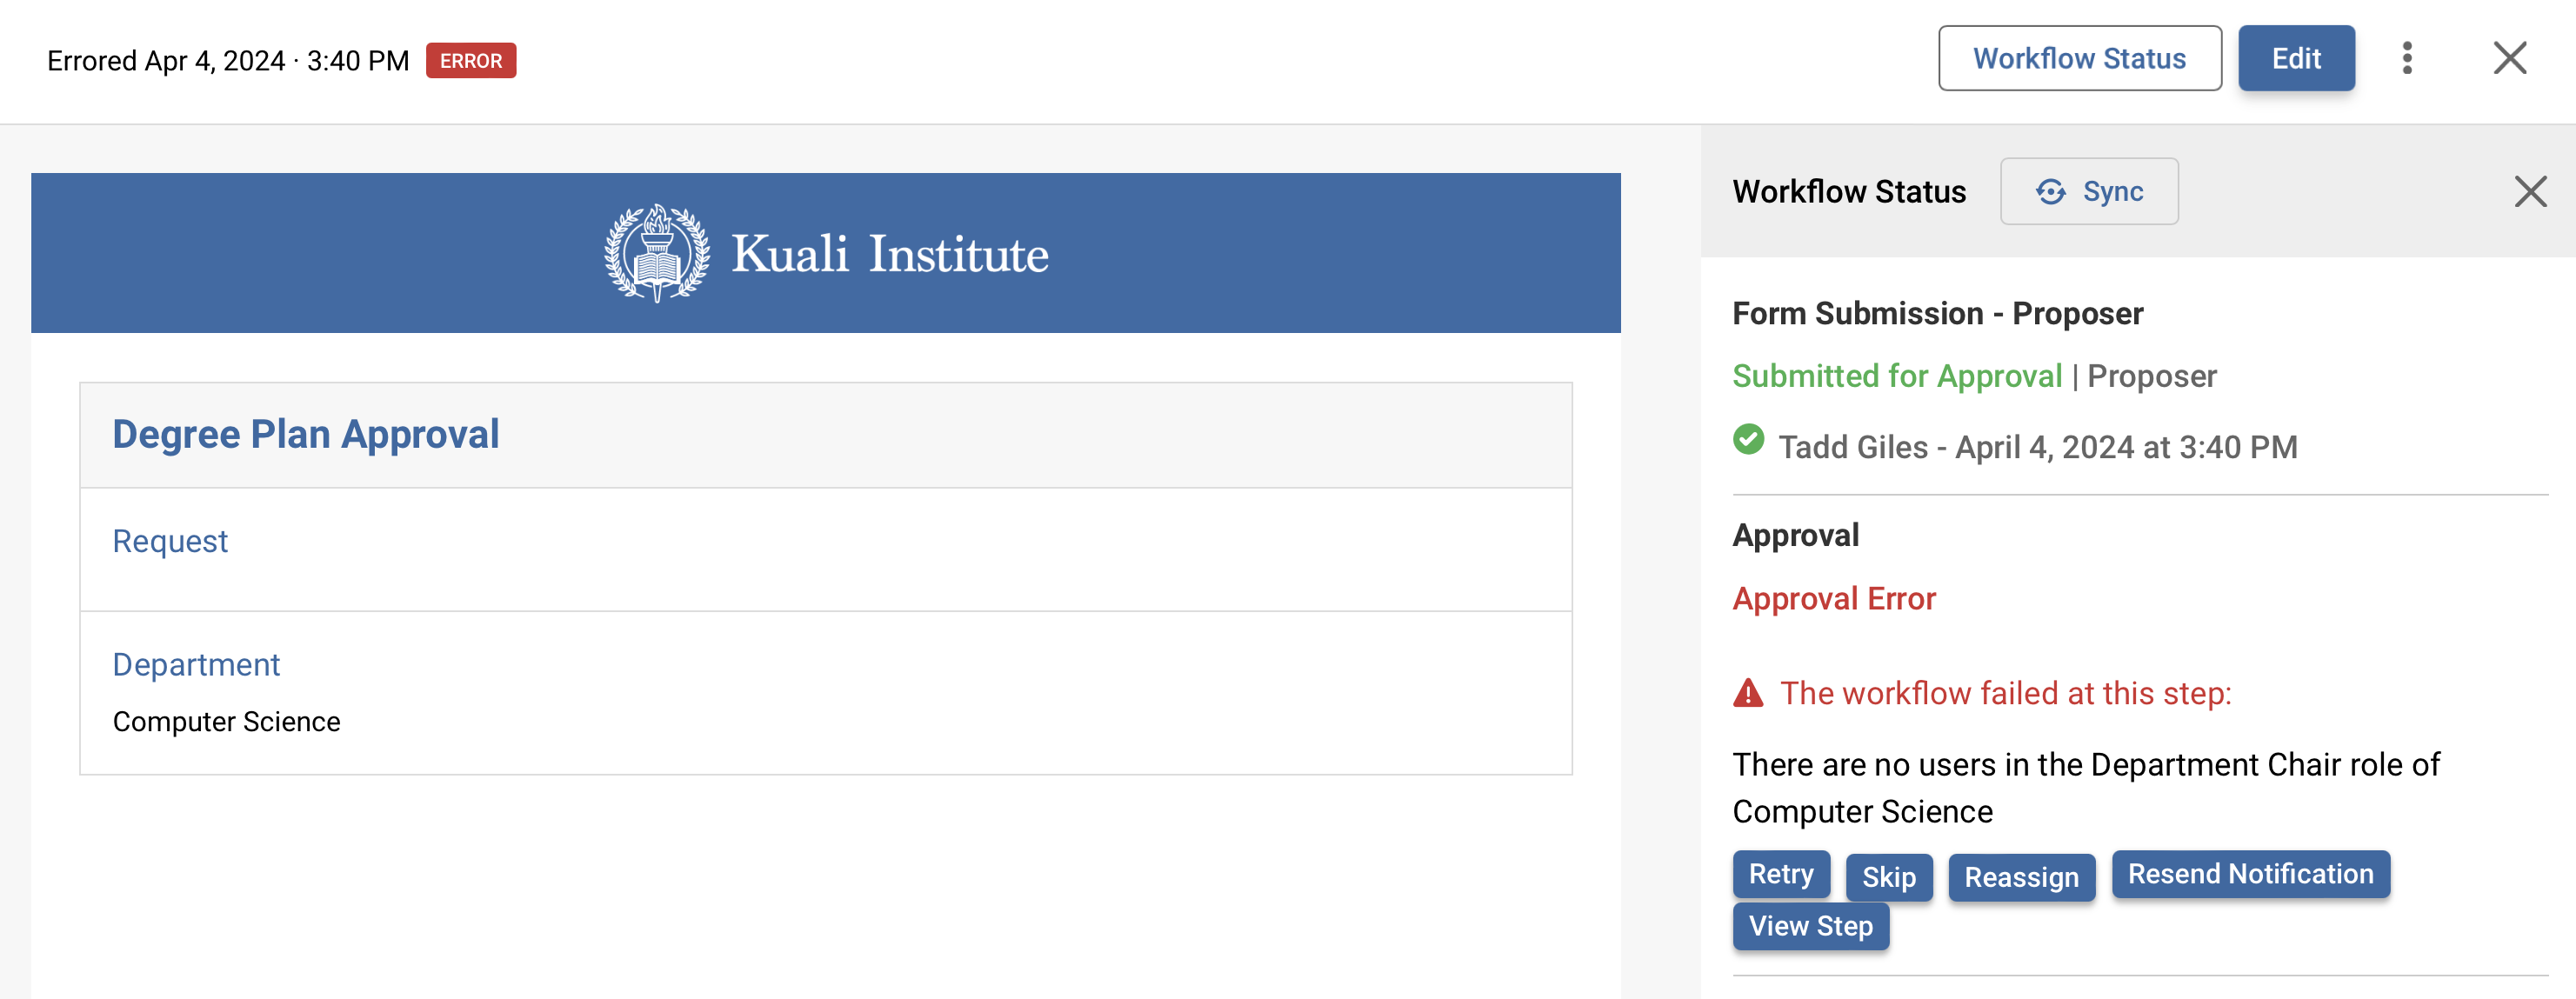Click the ERROR badge in the header
The image size is (2576, 999).
tap(471, 60)
